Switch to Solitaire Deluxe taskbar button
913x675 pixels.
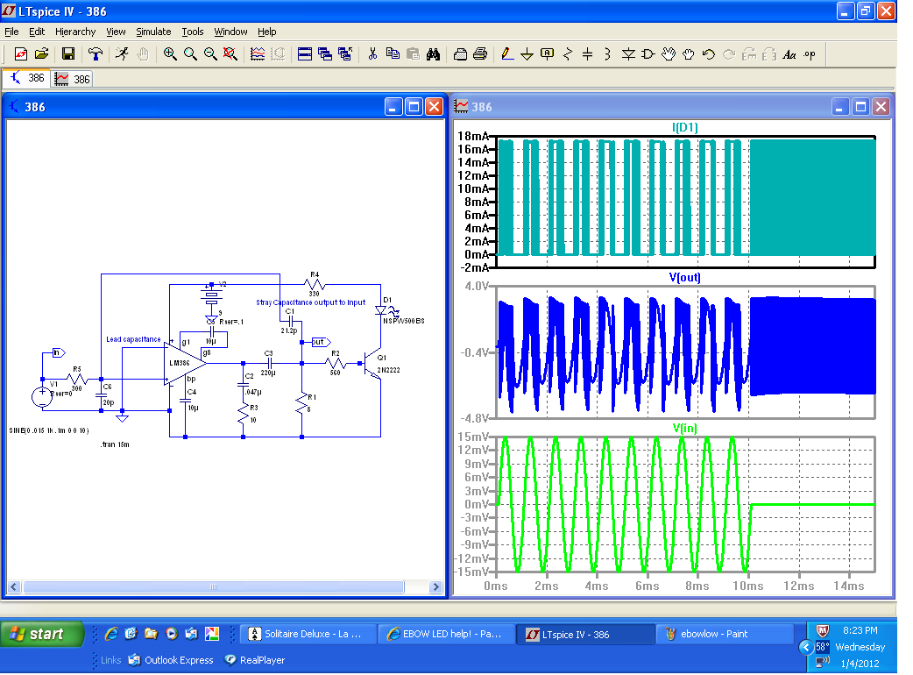pyautogui.click(x=308, y=634)
